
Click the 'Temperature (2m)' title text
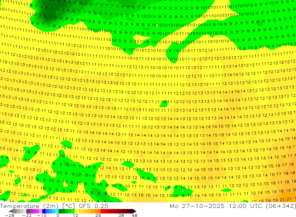tap(29, 206)
